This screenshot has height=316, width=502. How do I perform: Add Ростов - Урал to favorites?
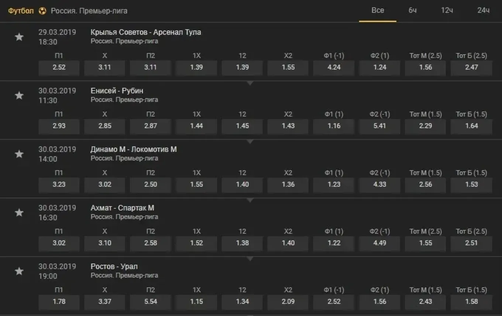click(19, 271)
